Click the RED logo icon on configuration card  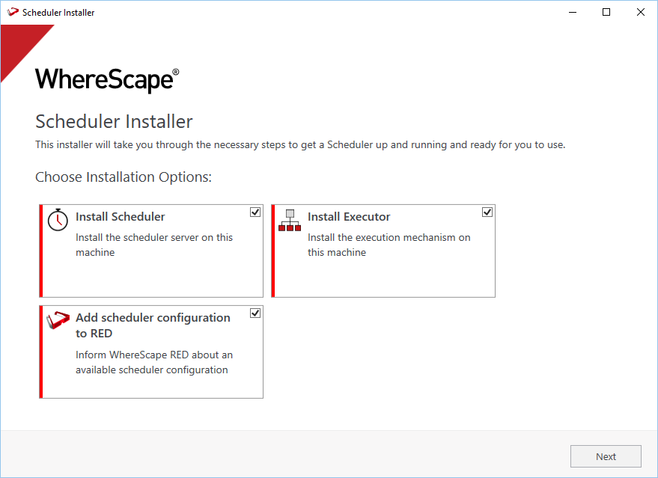(x=58, y=319)
